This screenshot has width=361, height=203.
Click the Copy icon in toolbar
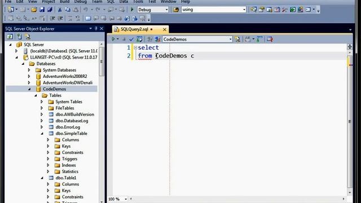68,10
